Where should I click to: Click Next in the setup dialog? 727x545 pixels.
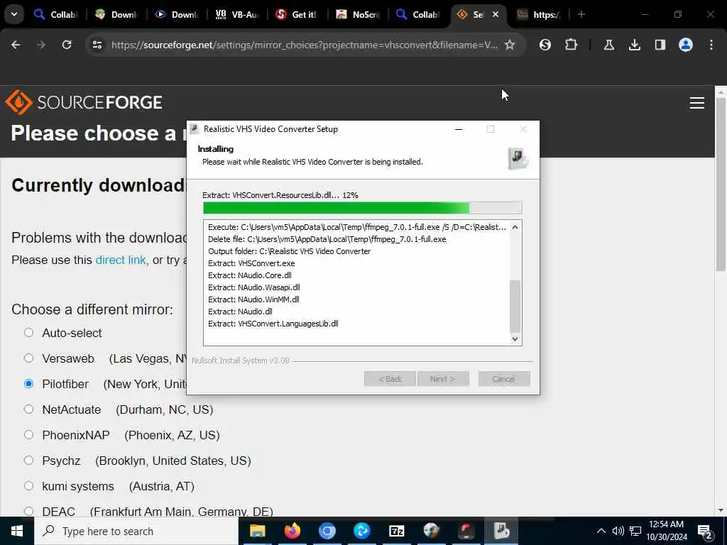[443, 379]
